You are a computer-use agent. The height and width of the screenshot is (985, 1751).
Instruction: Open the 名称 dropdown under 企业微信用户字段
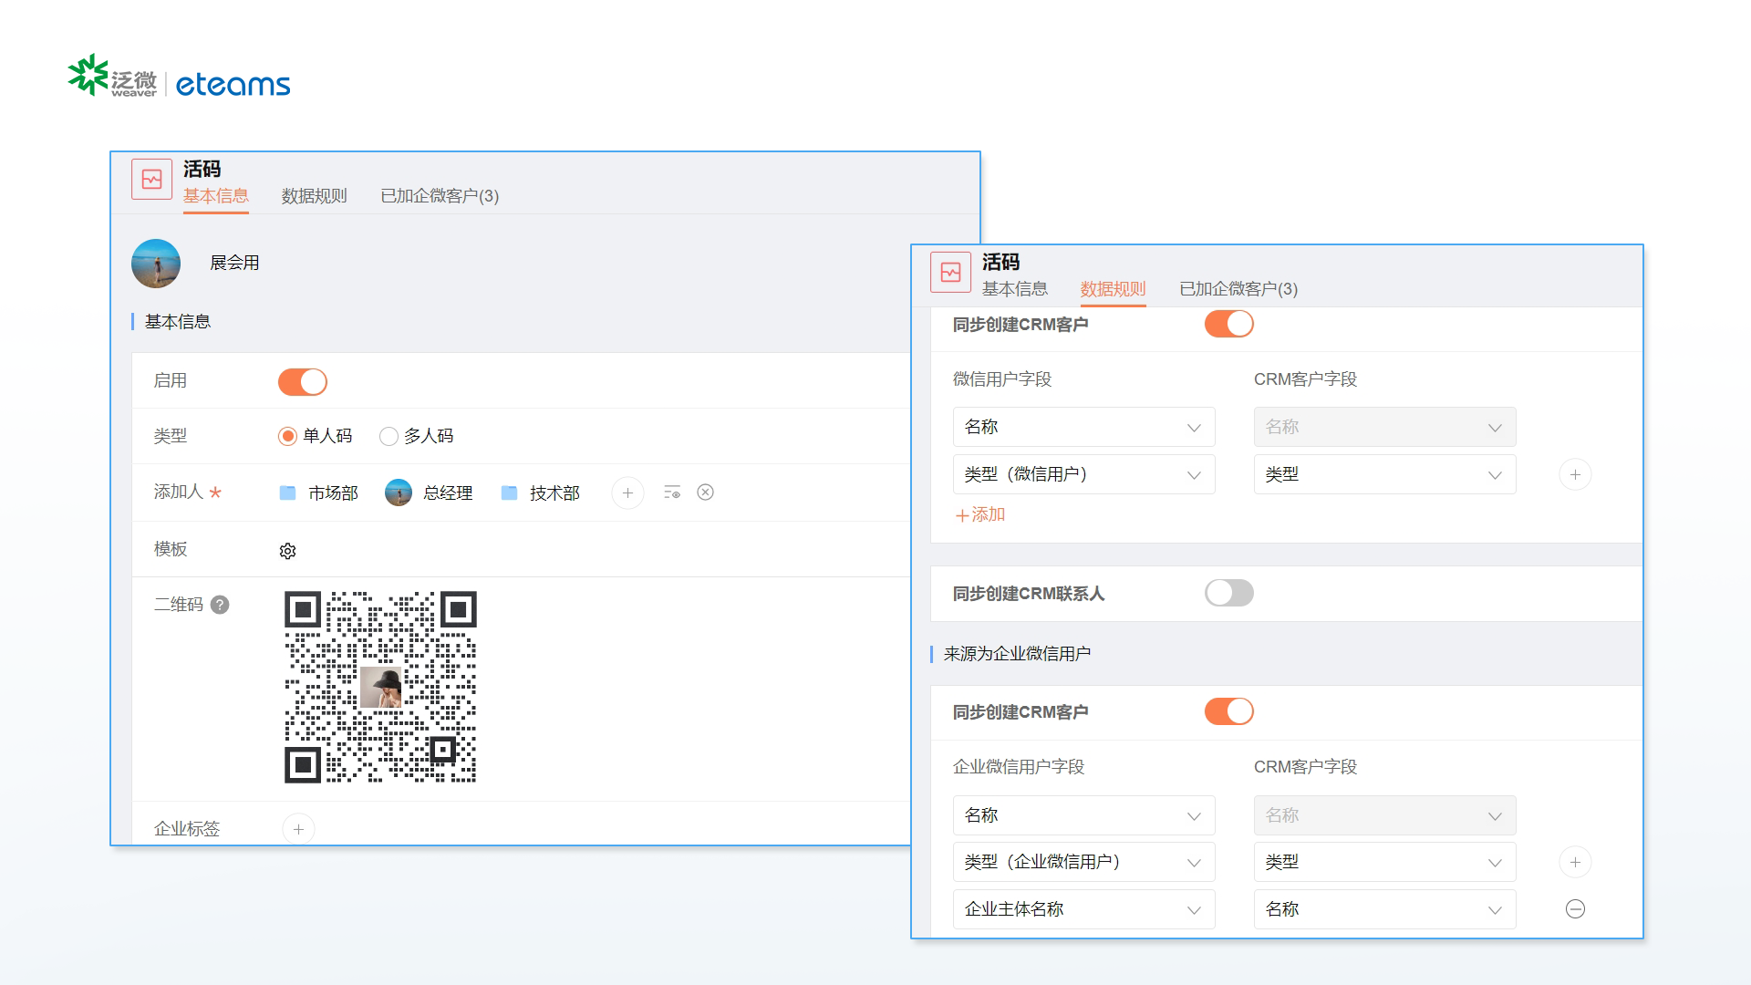pos(1083,815)
